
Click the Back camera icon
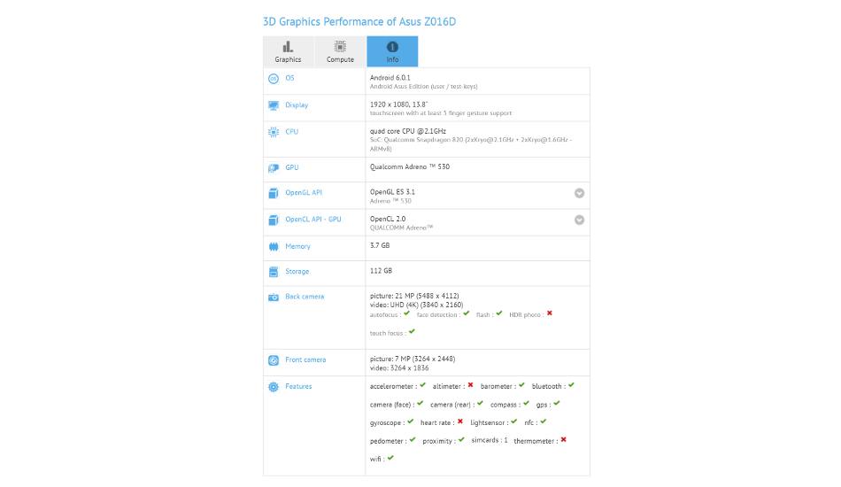click(274, 298)
